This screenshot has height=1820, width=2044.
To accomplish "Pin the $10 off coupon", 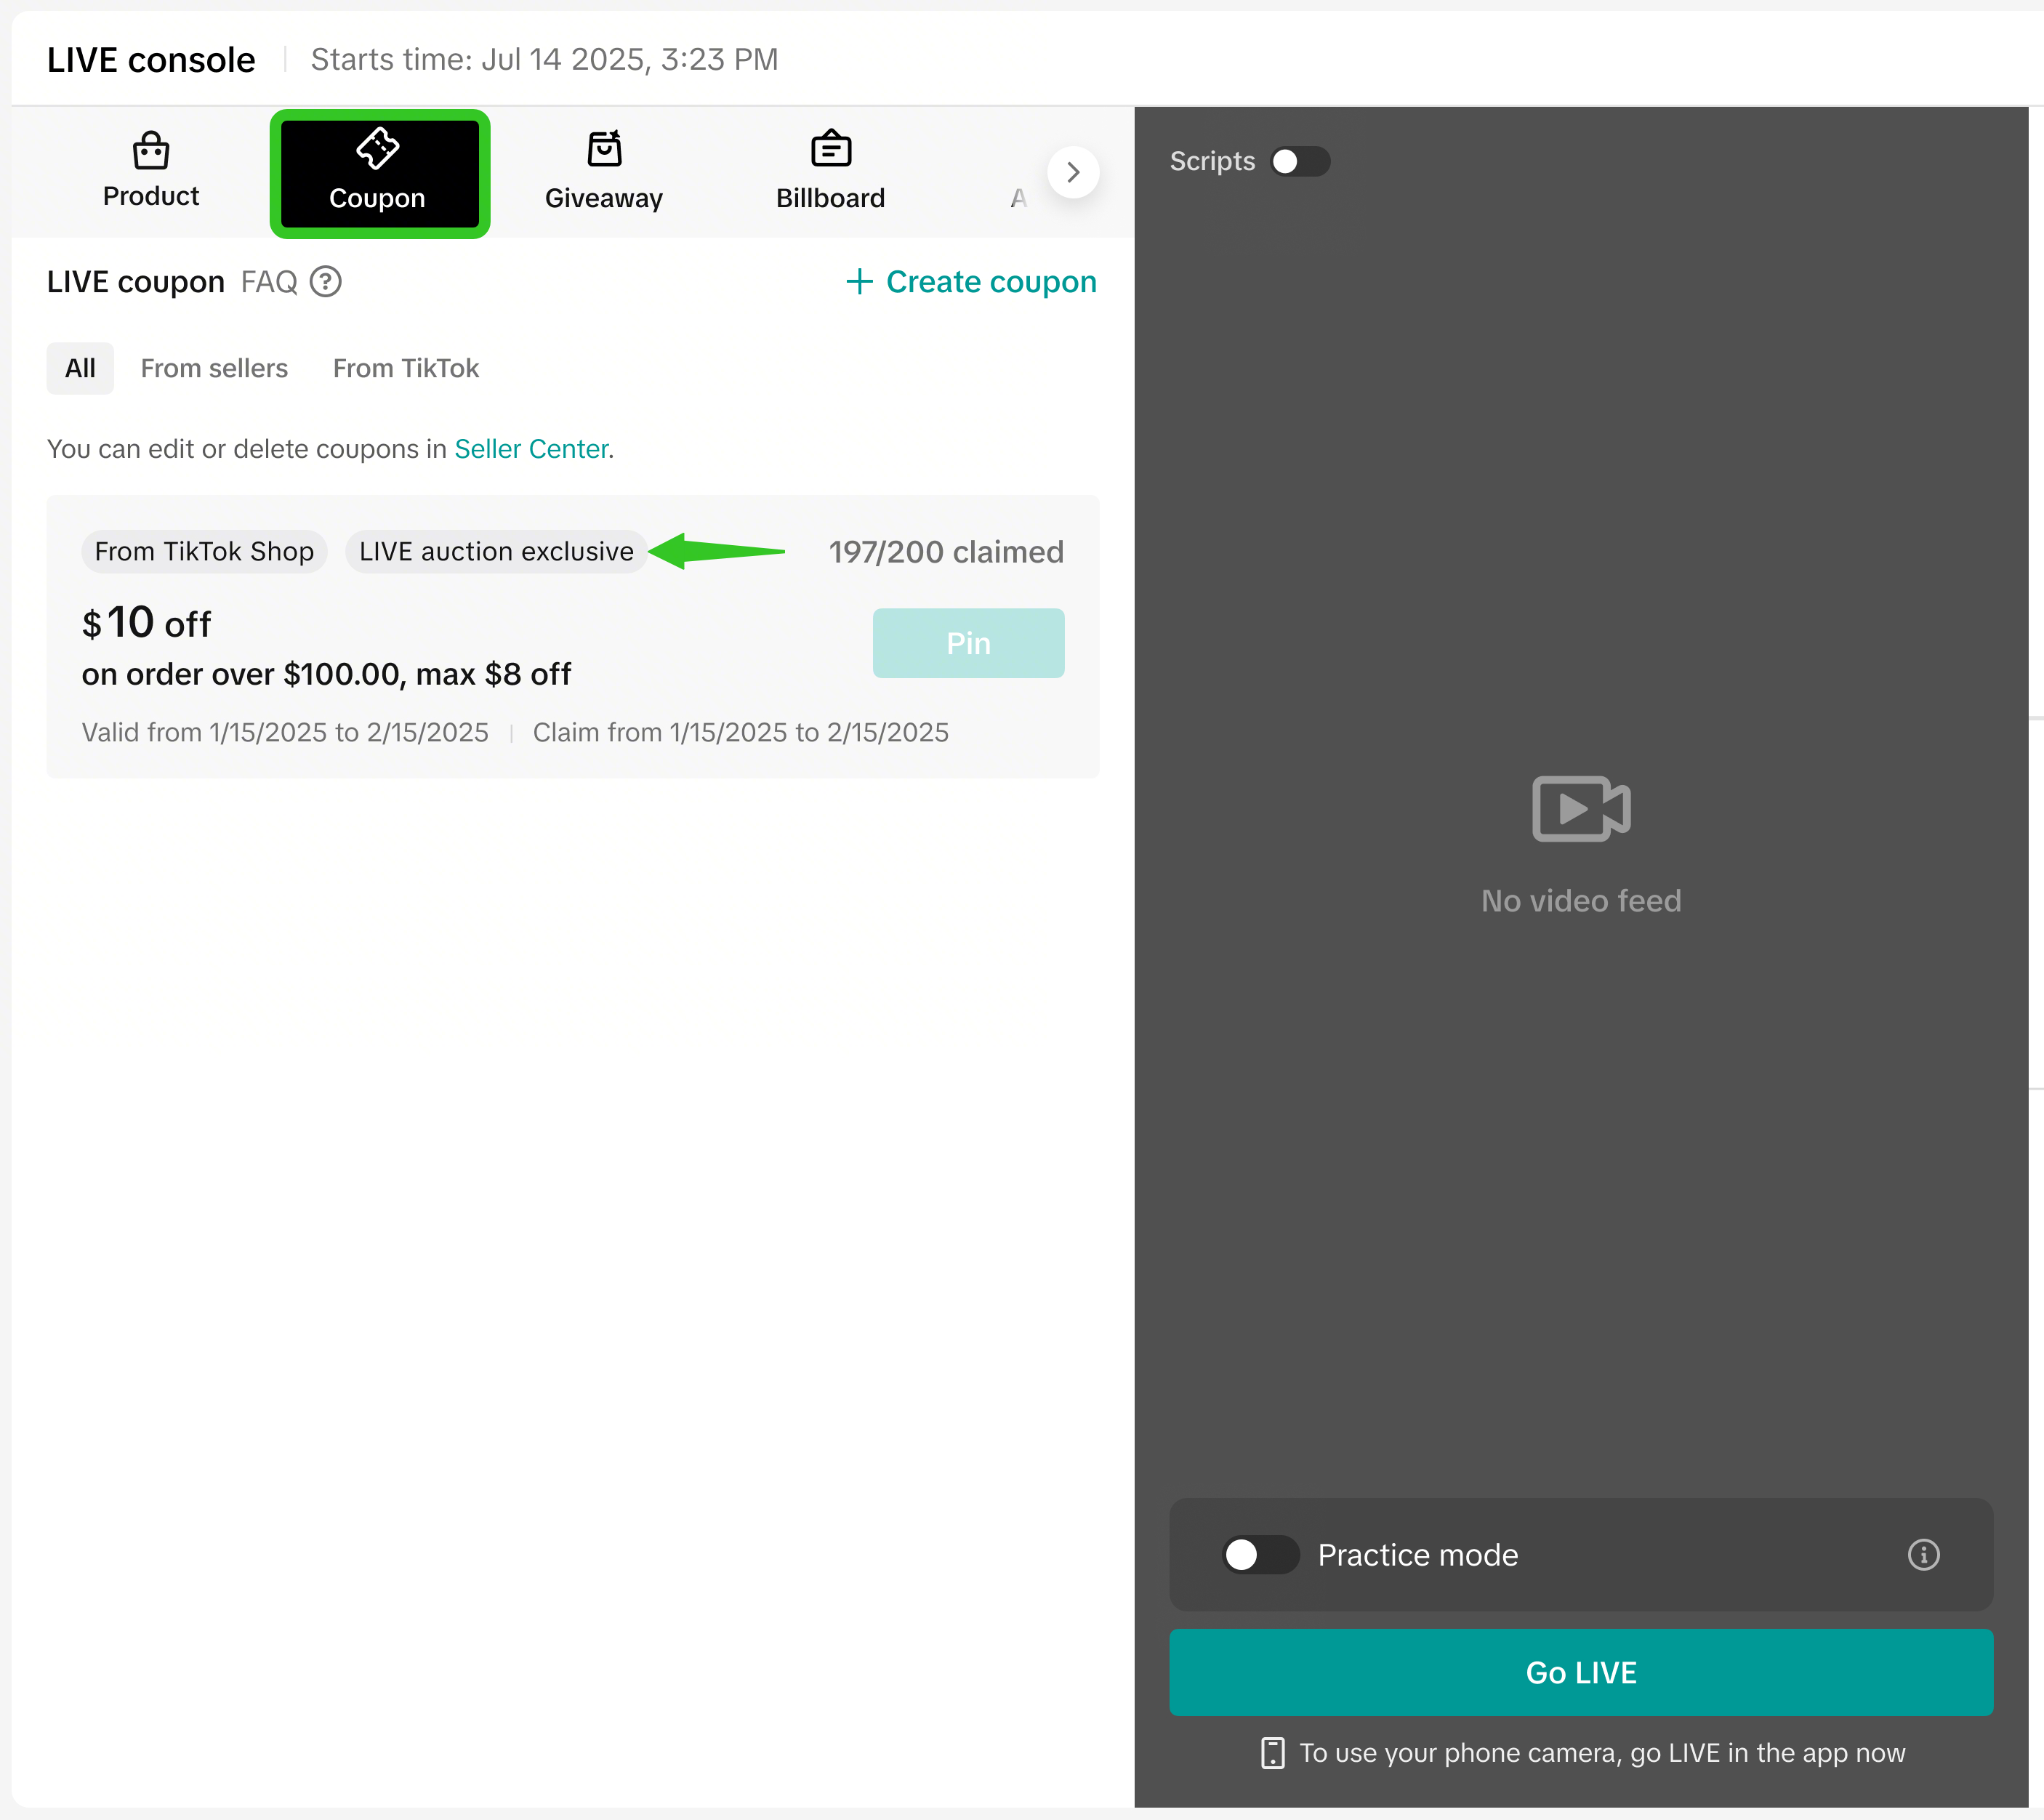I will click(x=968, y=643).
